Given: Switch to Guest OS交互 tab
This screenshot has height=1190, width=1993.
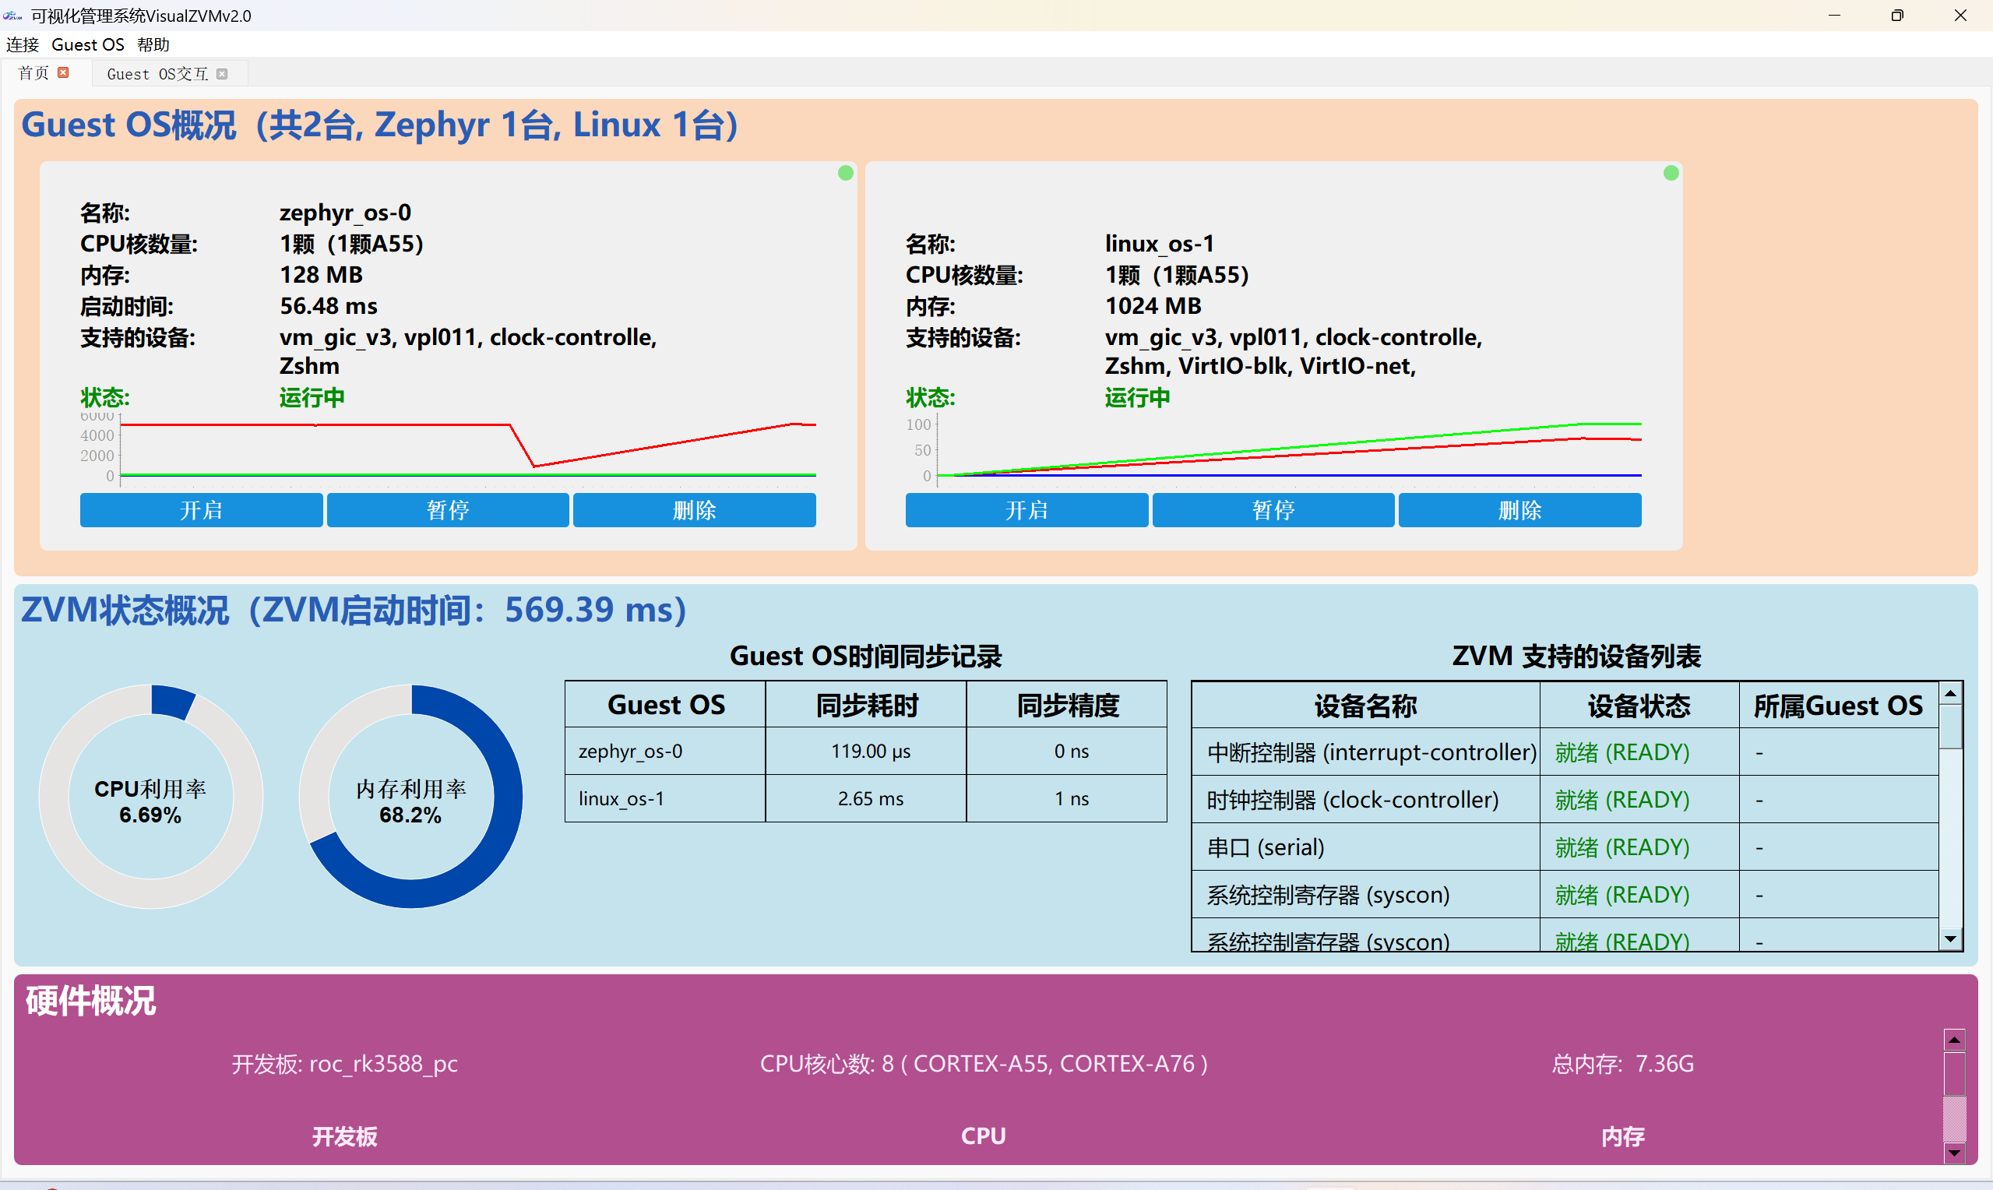Looking at the screenshot, I should tap(157, 74).
